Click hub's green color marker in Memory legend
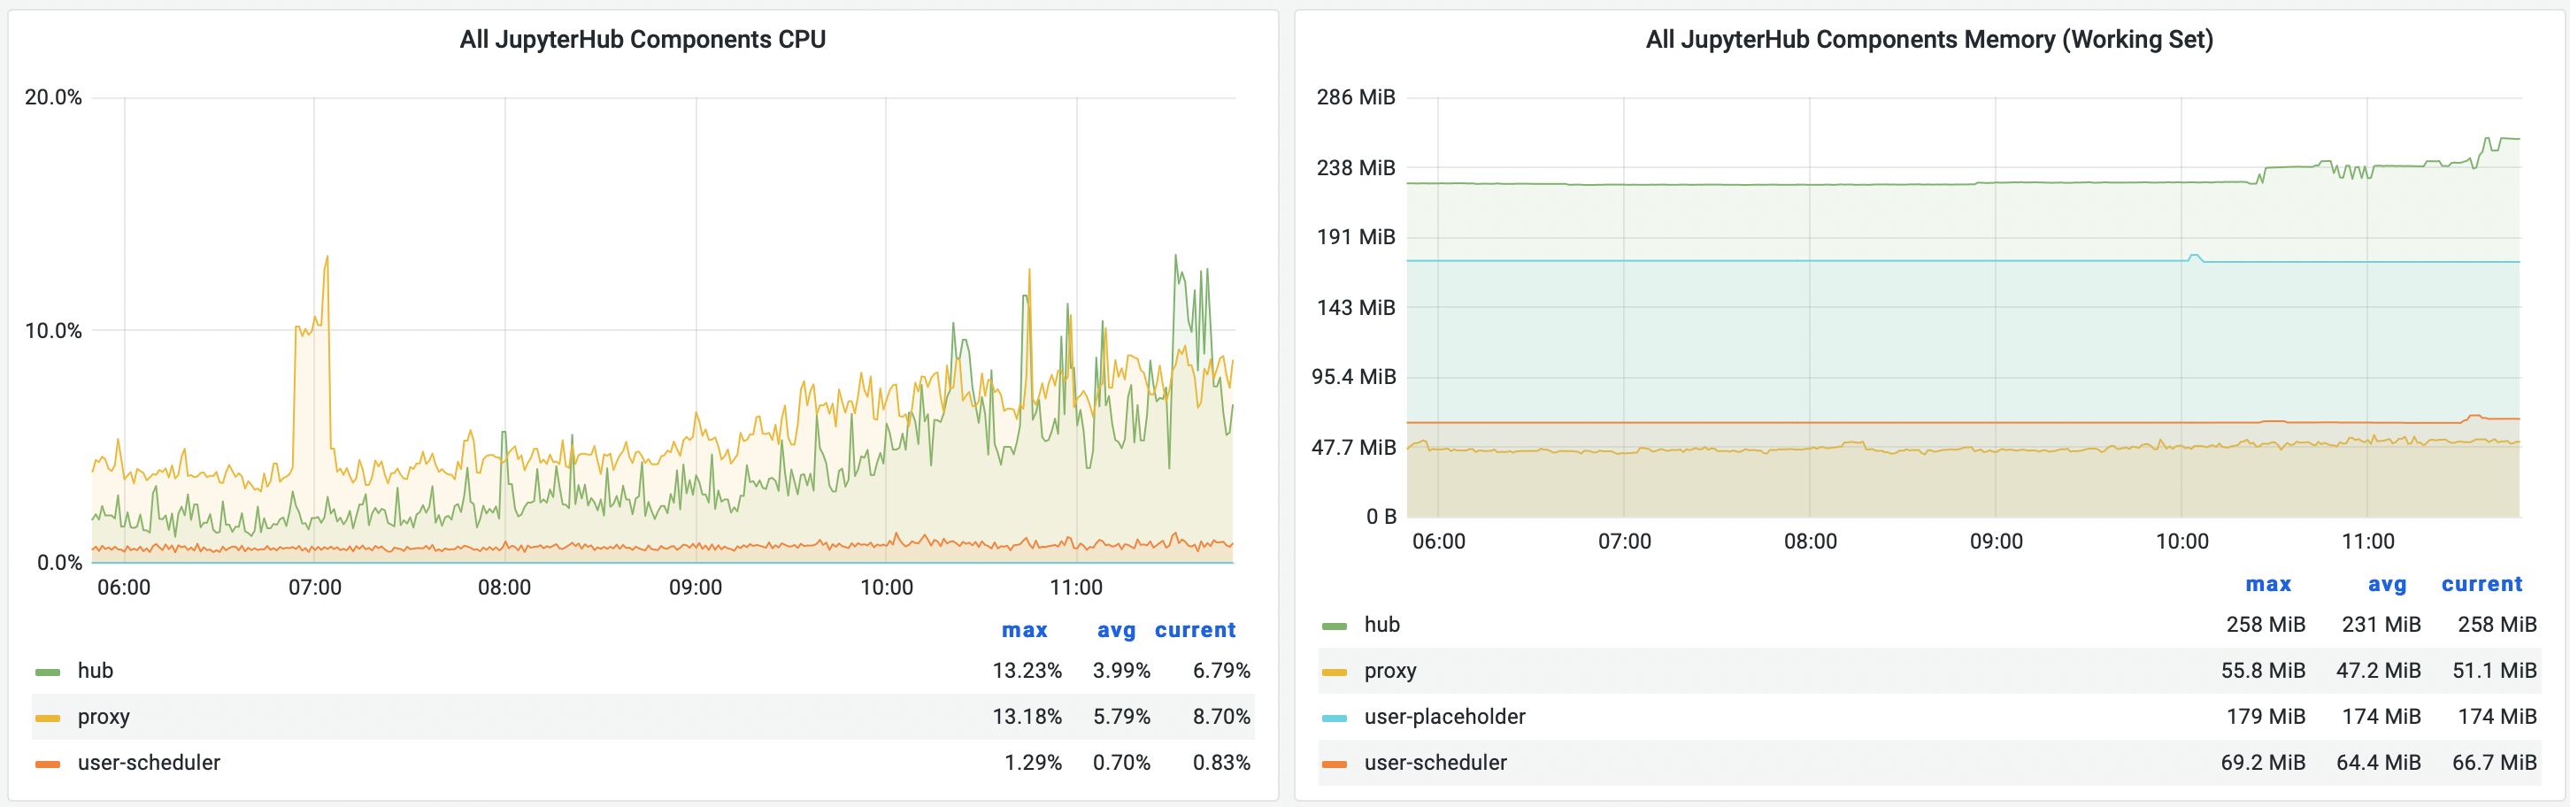This screenshot has width=2570, height=807. pyautogui.click(x=1334, y=625)
